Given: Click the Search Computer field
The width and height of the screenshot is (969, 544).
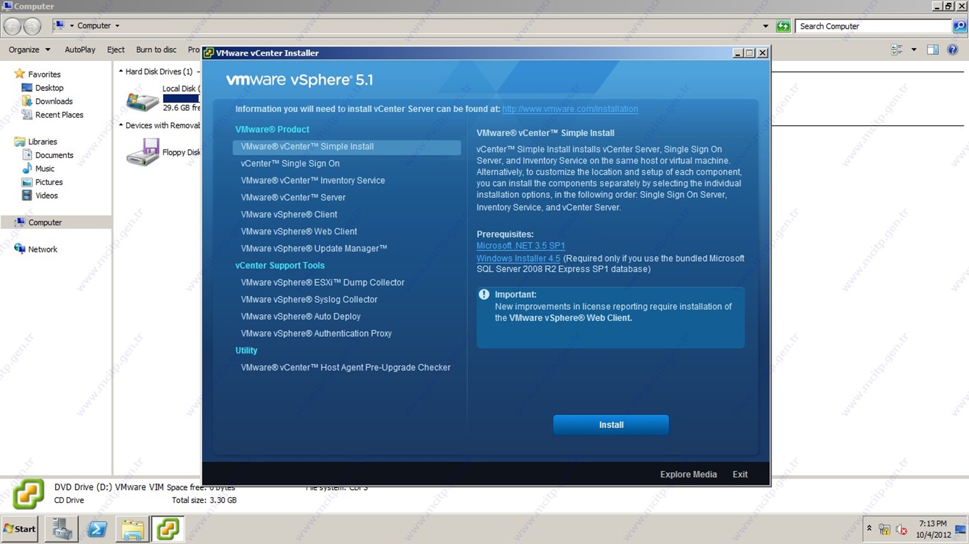Looking at the screenshot, I should click(x=874, y=26).
